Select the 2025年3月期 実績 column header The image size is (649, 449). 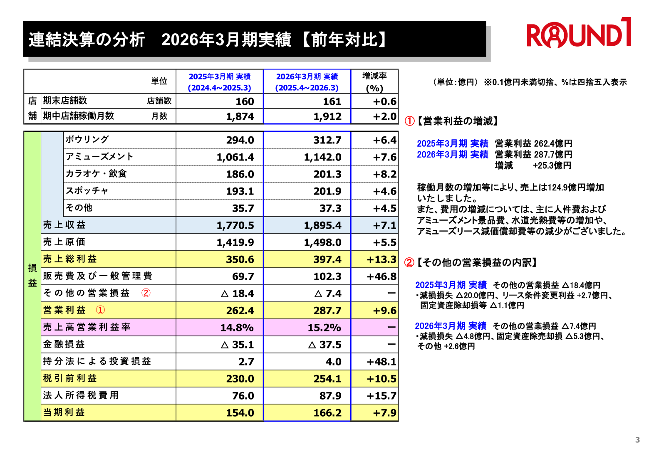coord(220,82)
